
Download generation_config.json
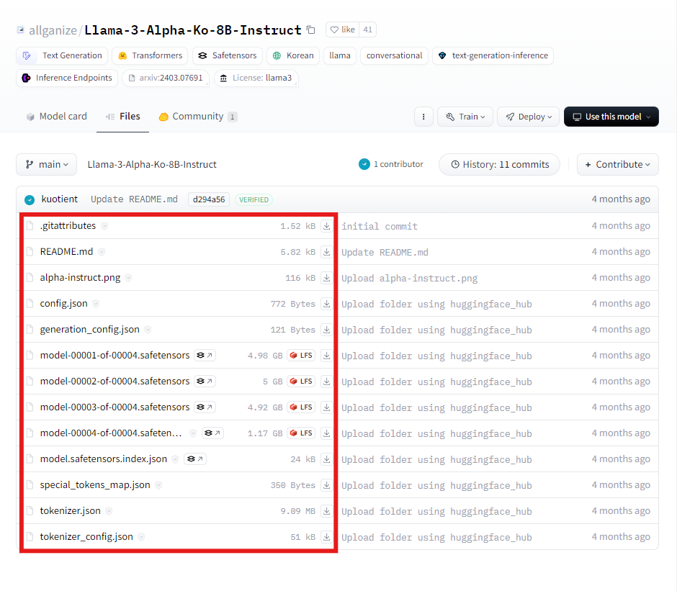coord(327,330)
